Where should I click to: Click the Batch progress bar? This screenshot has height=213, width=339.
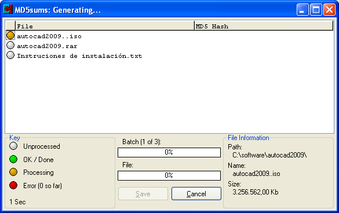169,152
